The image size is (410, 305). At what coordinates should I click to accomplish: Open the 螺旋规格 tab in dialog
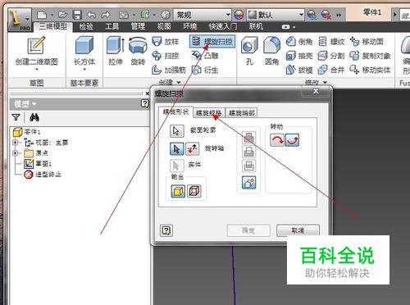(209, 112)
